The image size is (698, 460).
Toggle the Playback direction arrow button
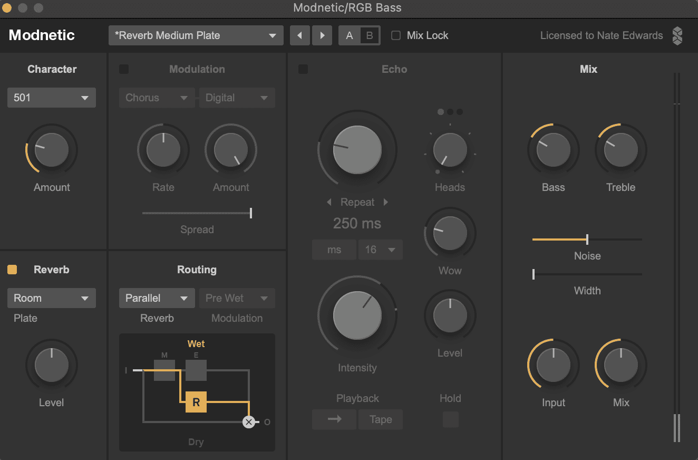click(x=334, y=419)
